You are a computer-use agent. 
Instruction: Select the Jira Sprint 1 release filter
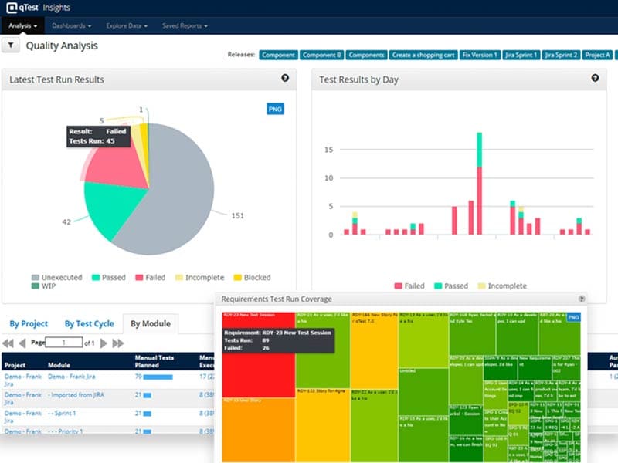click(x=520, y=55)
